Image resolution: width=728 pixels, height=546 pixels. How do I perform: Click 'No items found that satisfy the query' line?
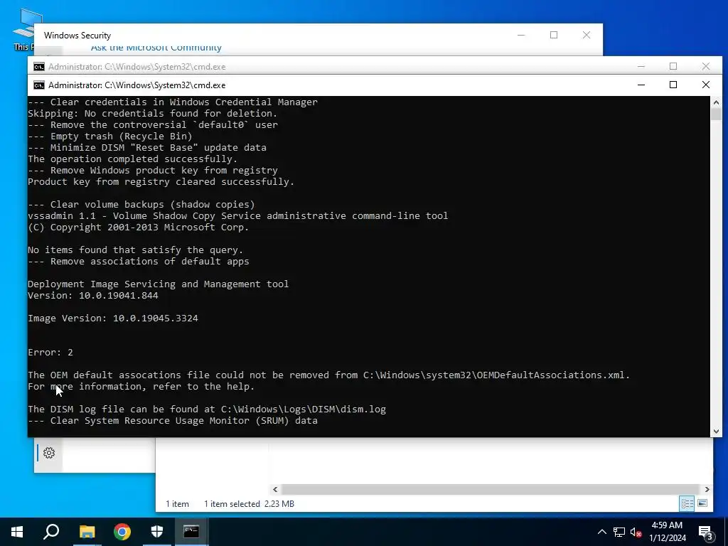(136, 250)
